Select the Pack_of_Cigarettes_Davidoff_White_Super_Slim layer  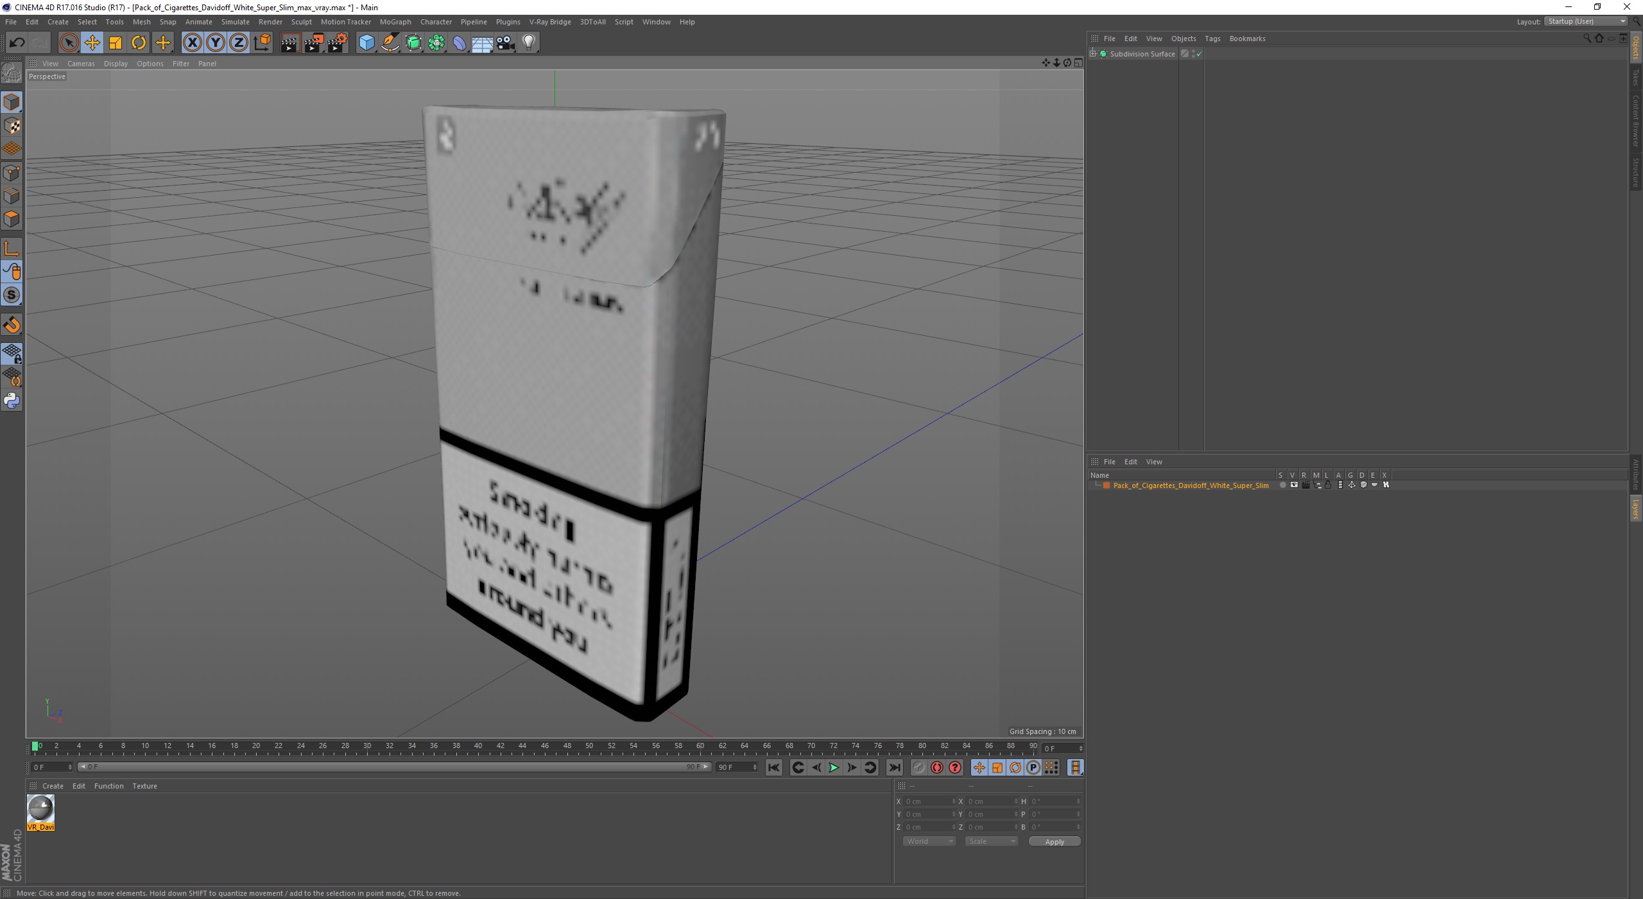pos(1191,485)
